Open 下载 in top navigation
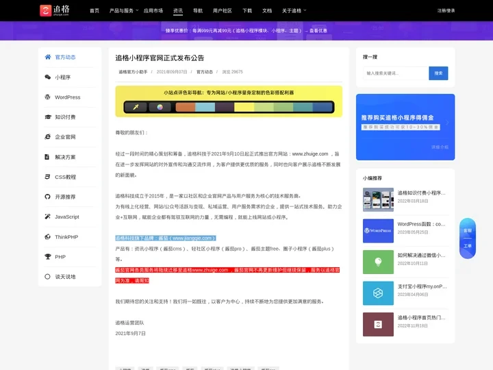493x370 pixels. point(247,11)
